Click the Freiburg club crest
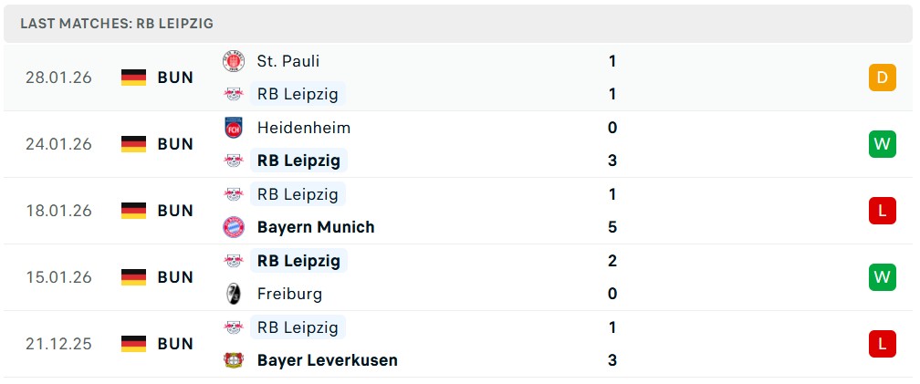Screen dimensions: 920x384 pos(234,294)
